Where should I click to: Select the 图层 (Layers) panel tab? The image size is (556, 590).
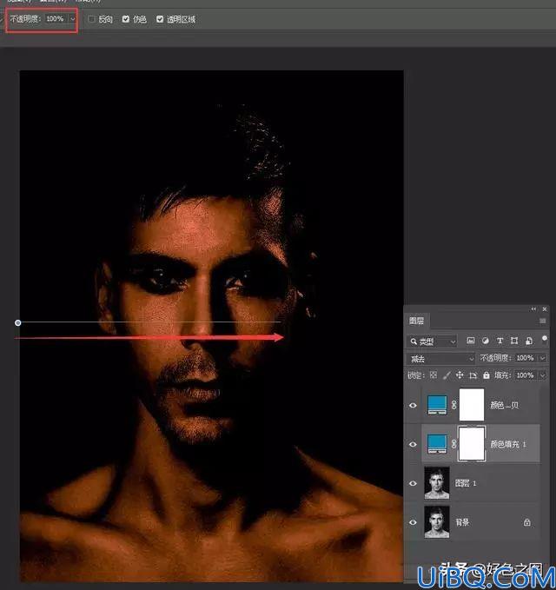click(x=416, y=321)
